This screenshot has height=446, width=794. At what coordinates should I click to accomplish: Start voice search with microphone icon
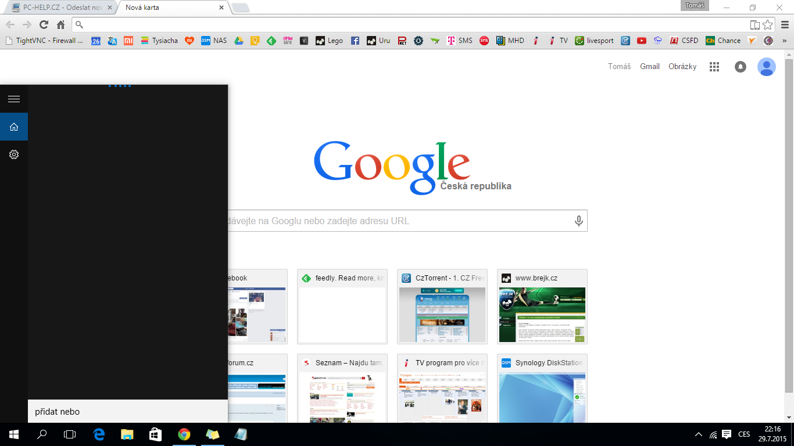(x=578, y=221)
